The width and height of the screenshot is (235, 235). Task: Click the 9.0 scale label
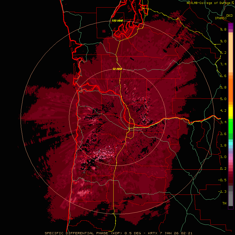point(223,41)
